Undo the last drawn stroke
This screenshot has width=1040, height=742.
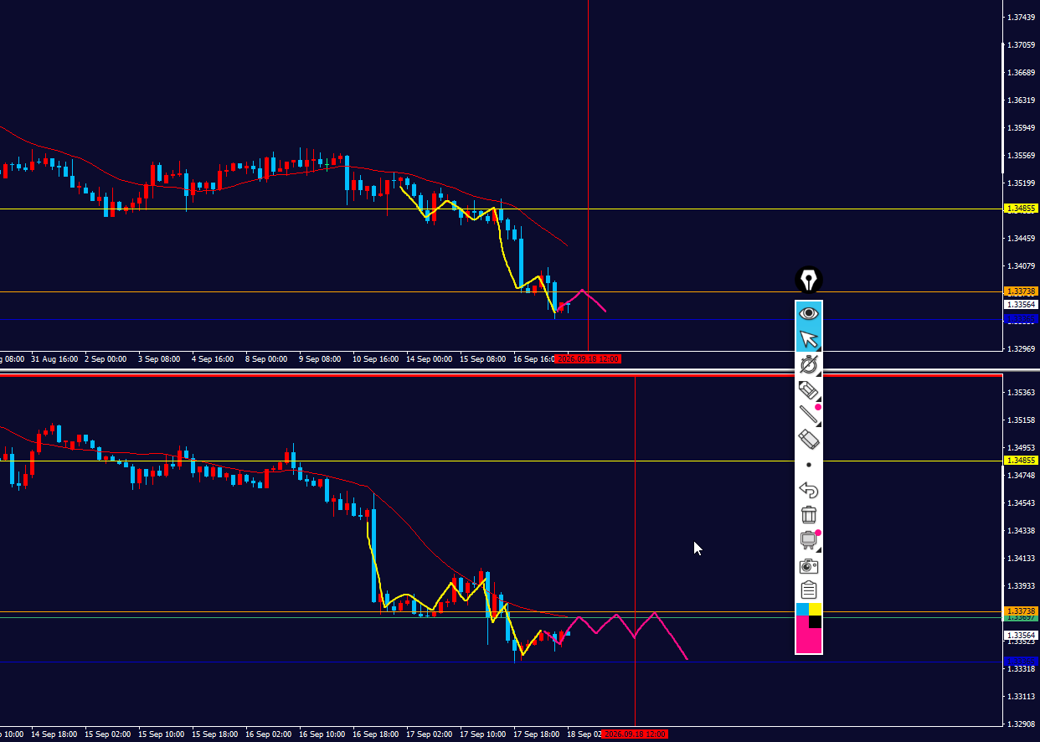click(x=809, y=490)
